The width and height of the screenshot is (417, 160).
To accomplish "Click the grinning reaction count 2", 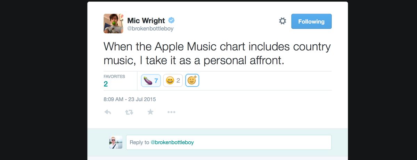I will click(x=178, y=81).
